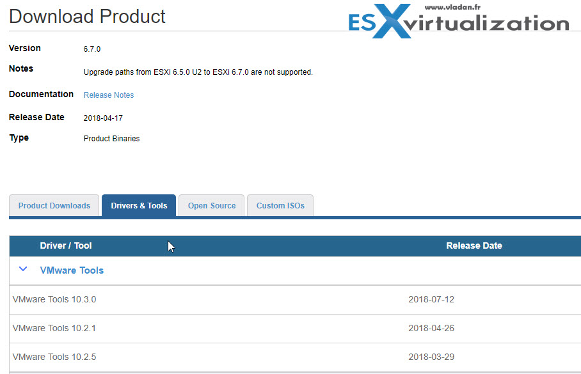This screenshot has width=581, height=374.
Task: Click the version value 6.7.0
Action: tap(92, 49)
